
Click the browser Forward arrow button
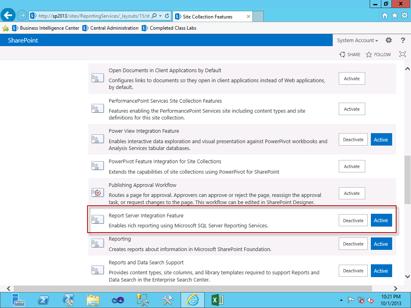pyautogui.click(x=22, y=16)
